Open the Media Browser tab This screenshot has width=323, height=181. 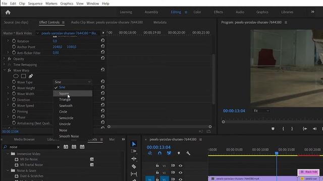24,139
